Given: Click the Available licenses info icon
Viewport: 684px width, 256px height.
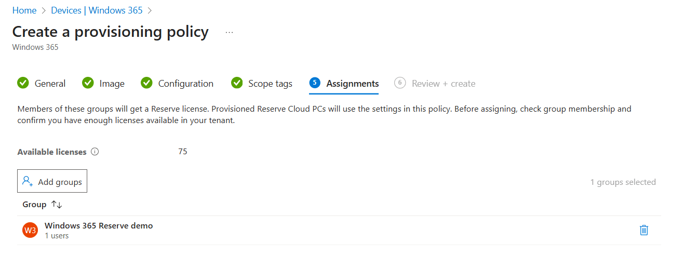Looking at the screenshot, I should point(95,152).
